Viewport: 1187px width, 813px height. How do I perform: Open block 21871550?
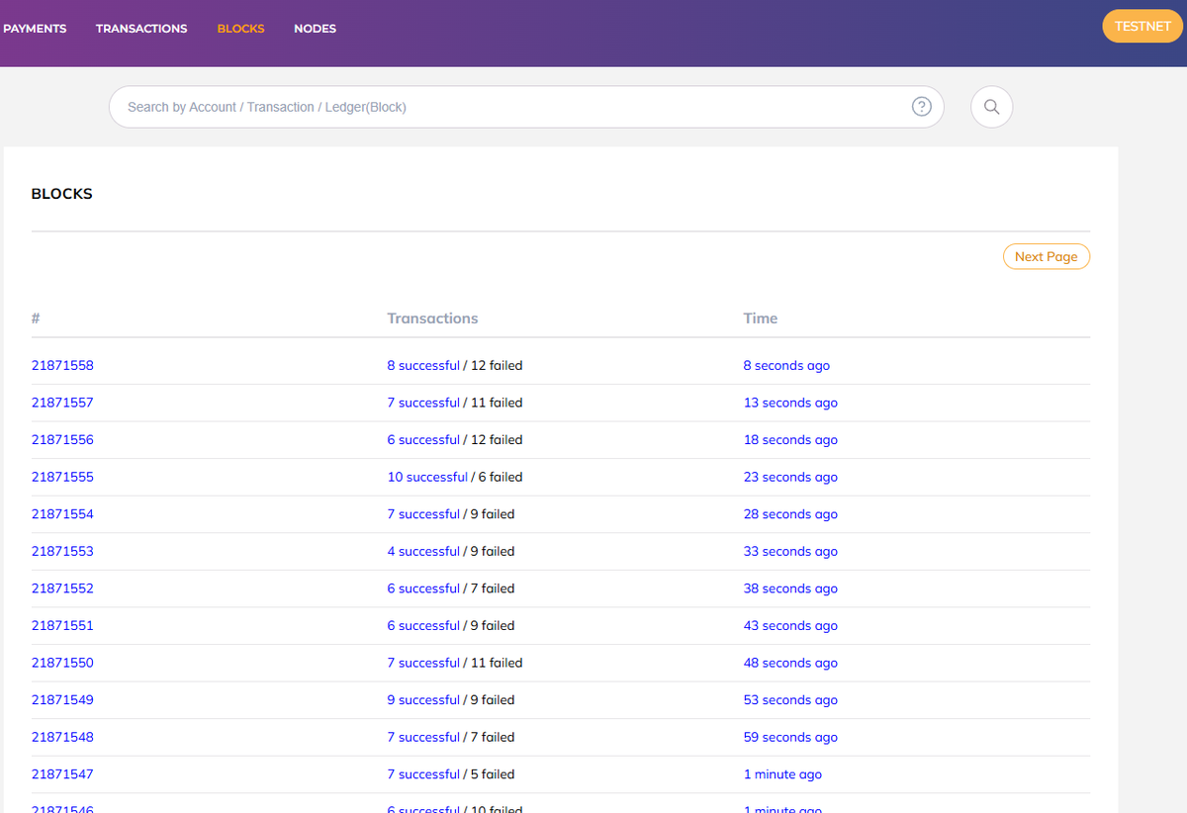62,663
